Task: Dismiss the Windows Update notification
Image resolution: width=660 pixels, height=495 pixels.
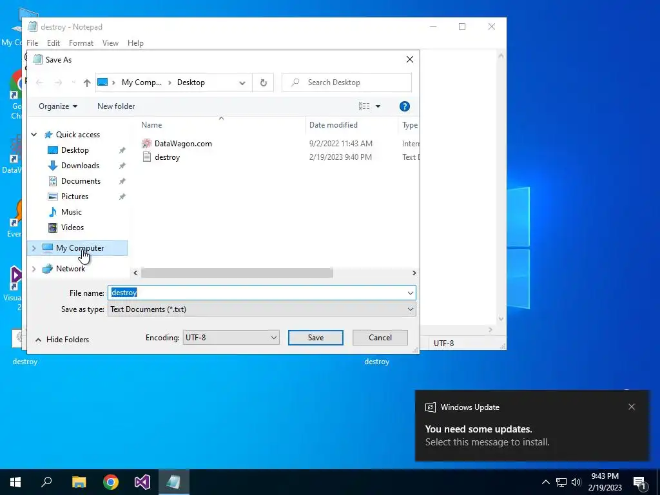Action: point(632,407)
